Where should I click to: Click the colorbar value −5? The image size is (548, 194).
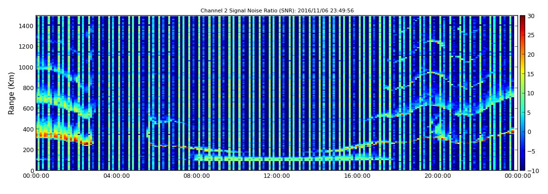click(531, 151)
